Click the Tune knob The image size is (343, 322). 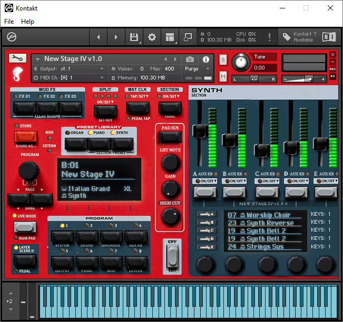coord(241,63)
